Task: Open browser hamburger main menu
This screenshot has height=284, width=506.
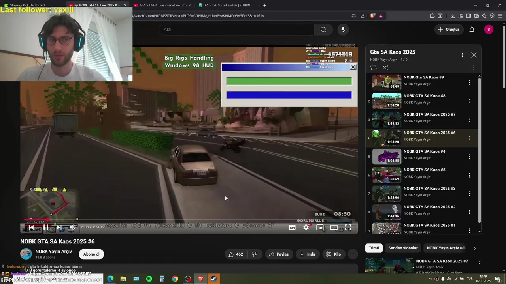Action: click(x=500, y=16)
